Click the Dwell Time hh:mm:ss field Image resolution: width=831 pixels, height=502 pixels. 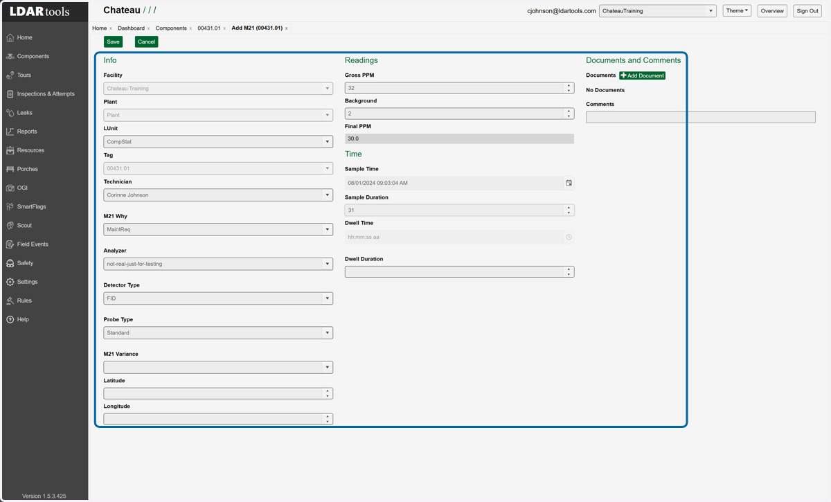coord(459,237)
